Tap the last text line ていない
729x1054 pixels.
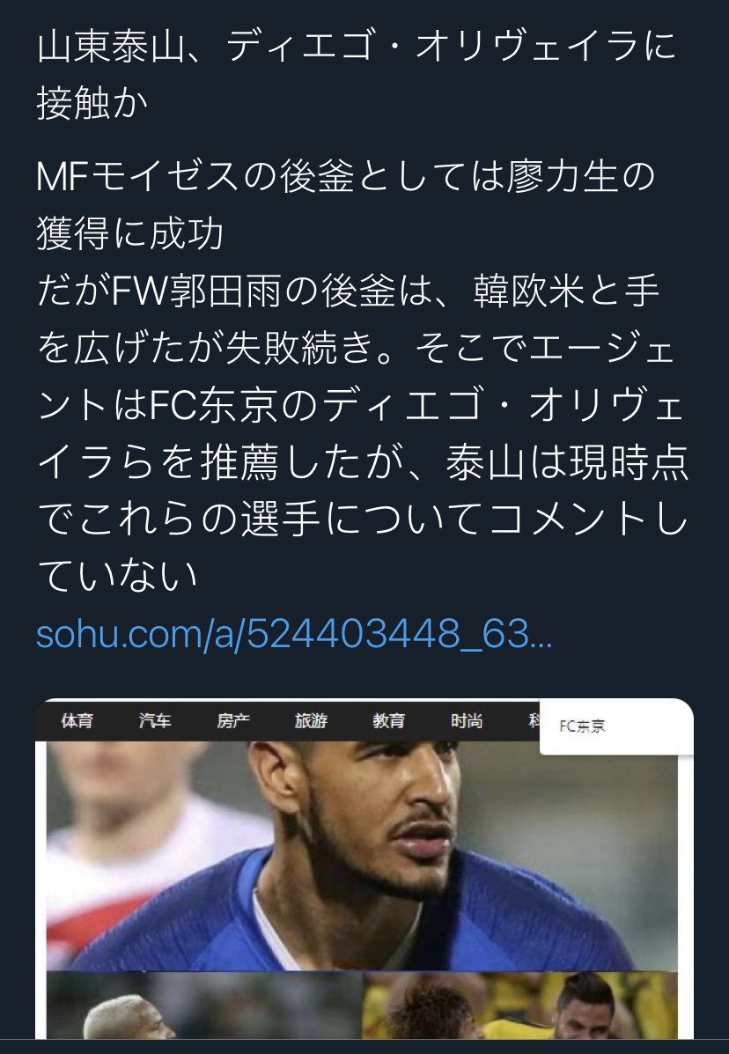click(118, 576)
